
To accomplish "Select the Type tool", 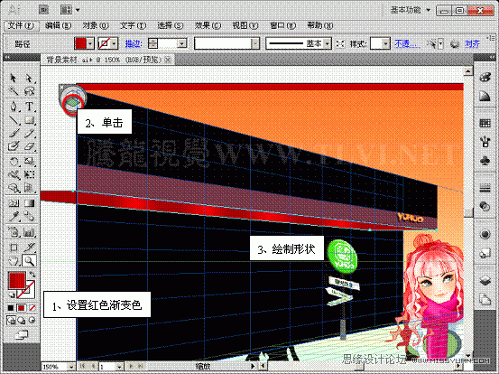I will click(x=29, y=106).
